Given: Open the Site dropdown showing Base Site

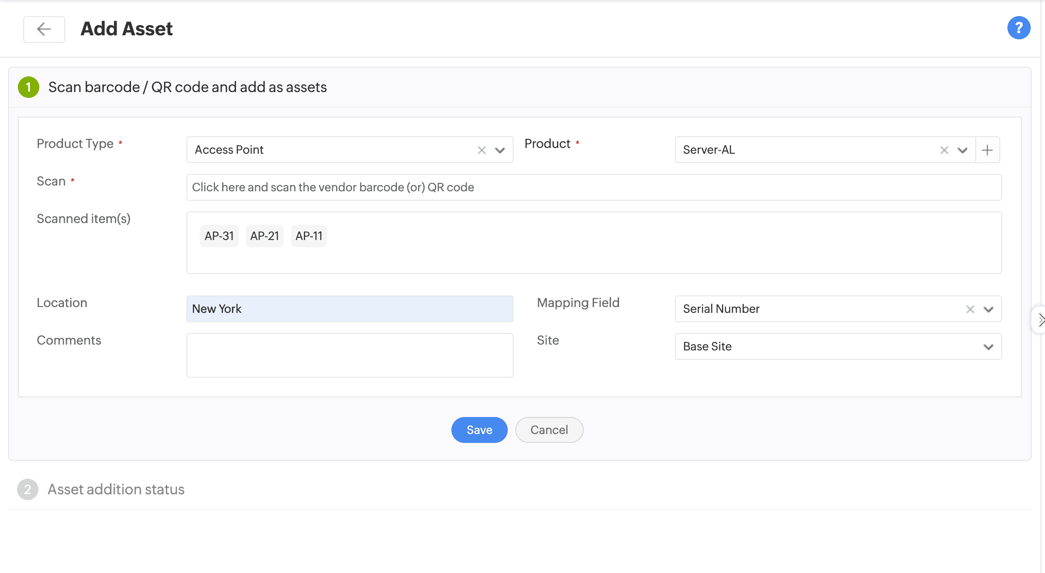Looking at the screenshot, I should click(x=988, y=347).
